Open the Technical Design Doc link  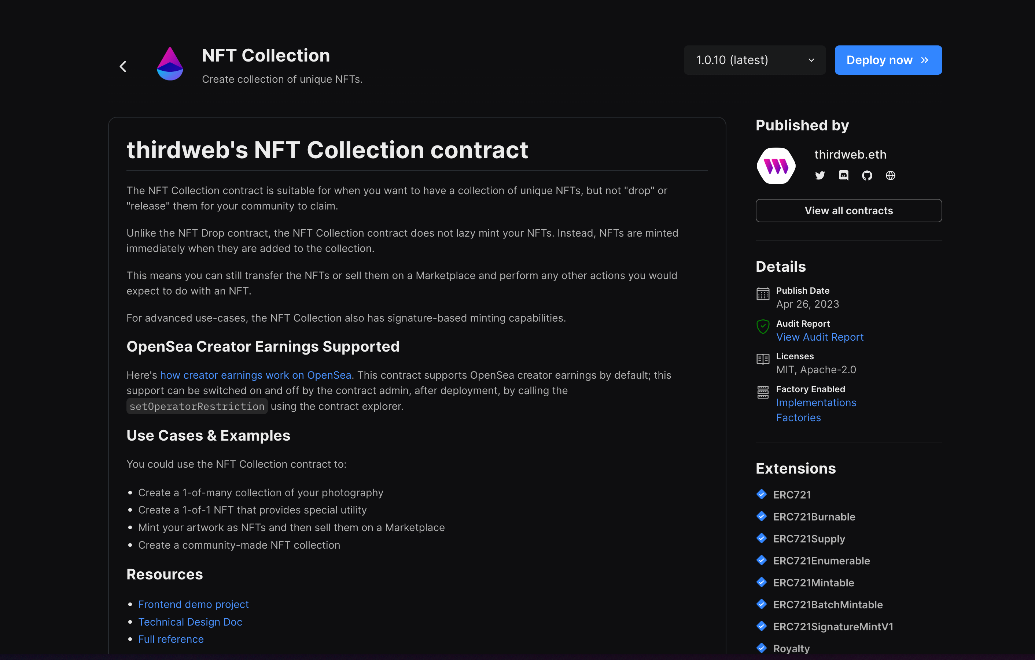[x=190, y=622]
